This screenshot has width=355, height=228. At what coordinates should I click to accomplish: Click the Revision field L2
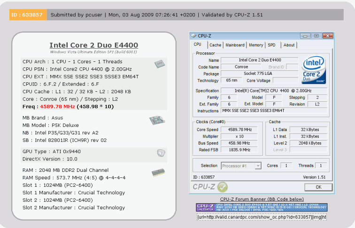[x=317, y=104]
